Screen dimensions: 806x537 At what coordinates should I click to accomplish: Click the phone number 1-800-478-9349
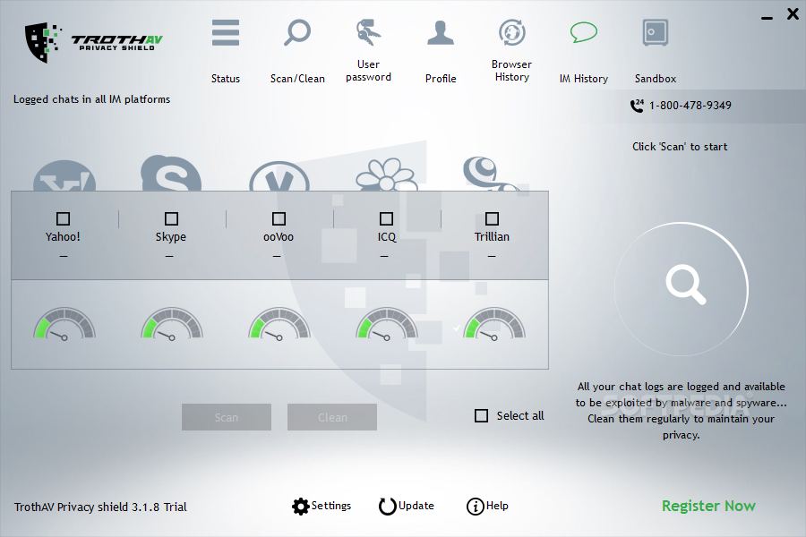[x=690, y=106]
